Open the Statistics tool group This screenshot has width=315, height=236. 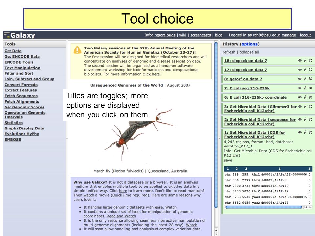click(13, 123)
